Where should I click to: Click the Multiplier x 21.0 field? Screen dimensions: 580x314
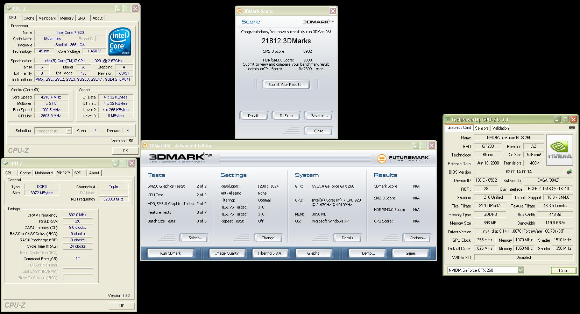pos(51,103)
